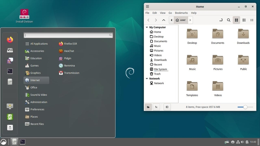The height and width of the screenshot is (146, 260).
Task: Collapse the Network section in sidebar
Action: tap(147, 79)
